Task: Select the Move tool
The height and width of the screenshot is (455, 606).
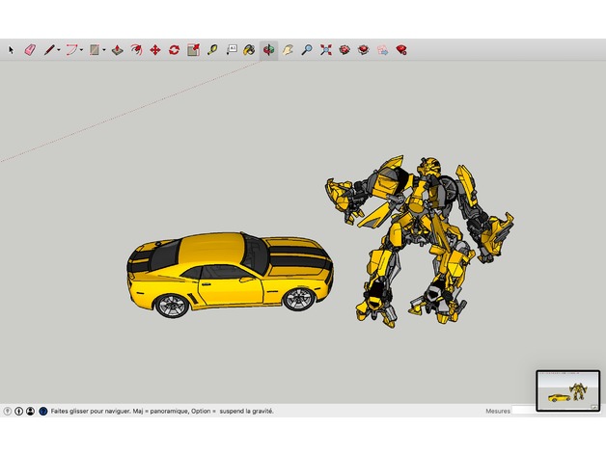Action: pyautogui.click(x=155, y=50)
